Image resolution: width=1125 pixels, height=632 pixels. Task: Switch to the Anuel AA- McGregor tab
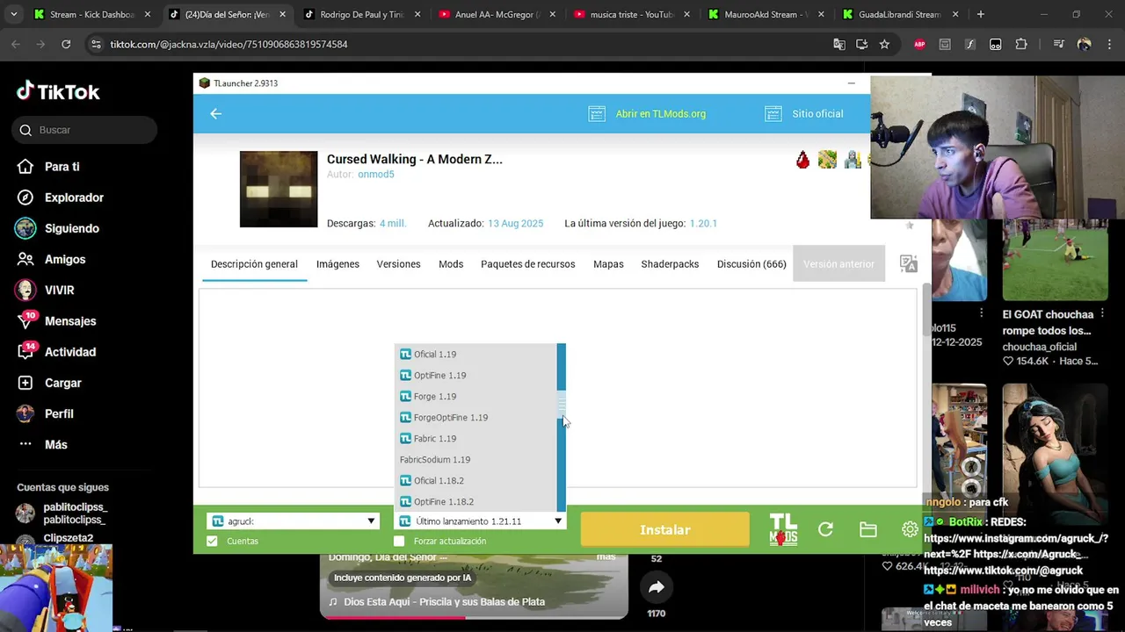click(x=497, y=15)
